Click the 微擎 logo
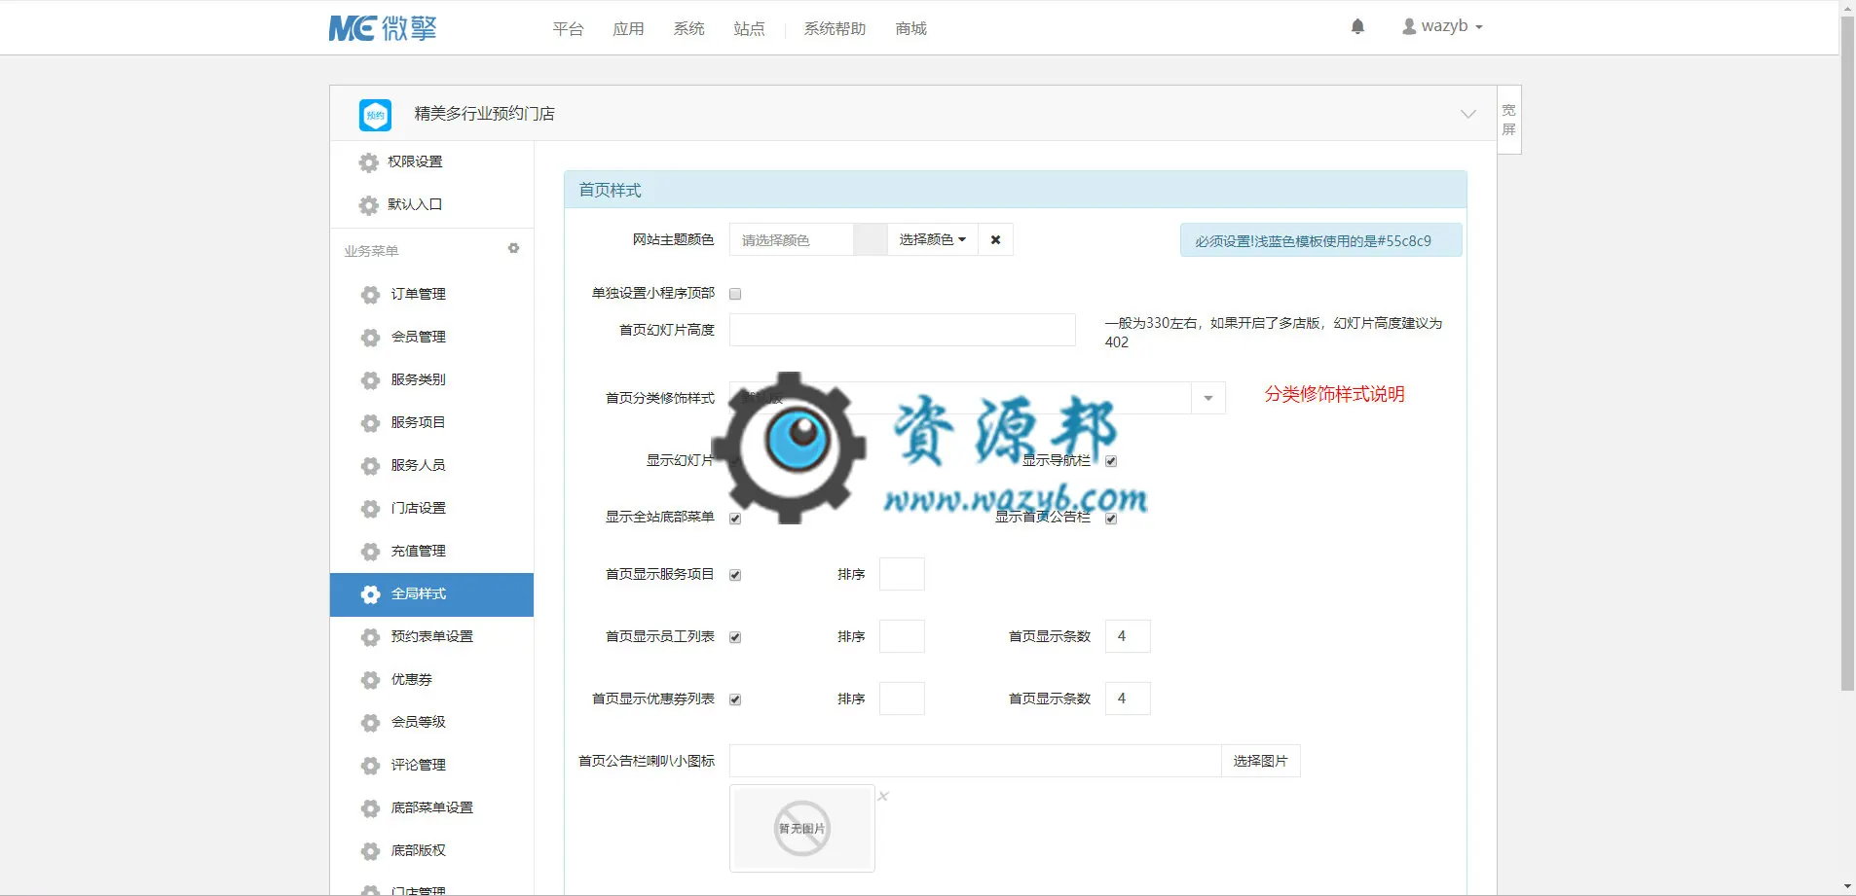The height and width of the screenshot is (896, 1856). [383, 28]
